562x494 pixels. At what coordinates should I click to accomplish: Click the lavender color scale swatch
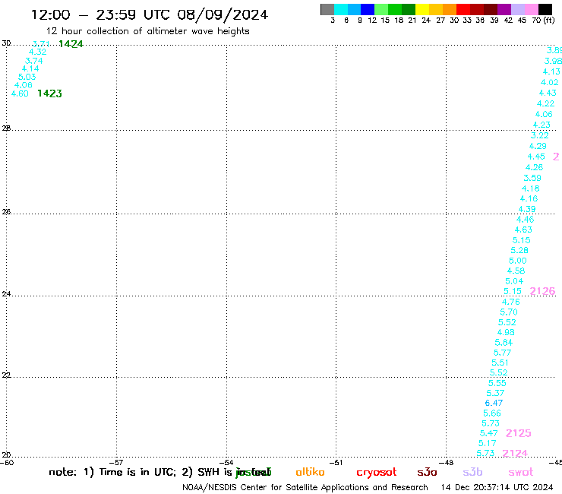point(518,9)
